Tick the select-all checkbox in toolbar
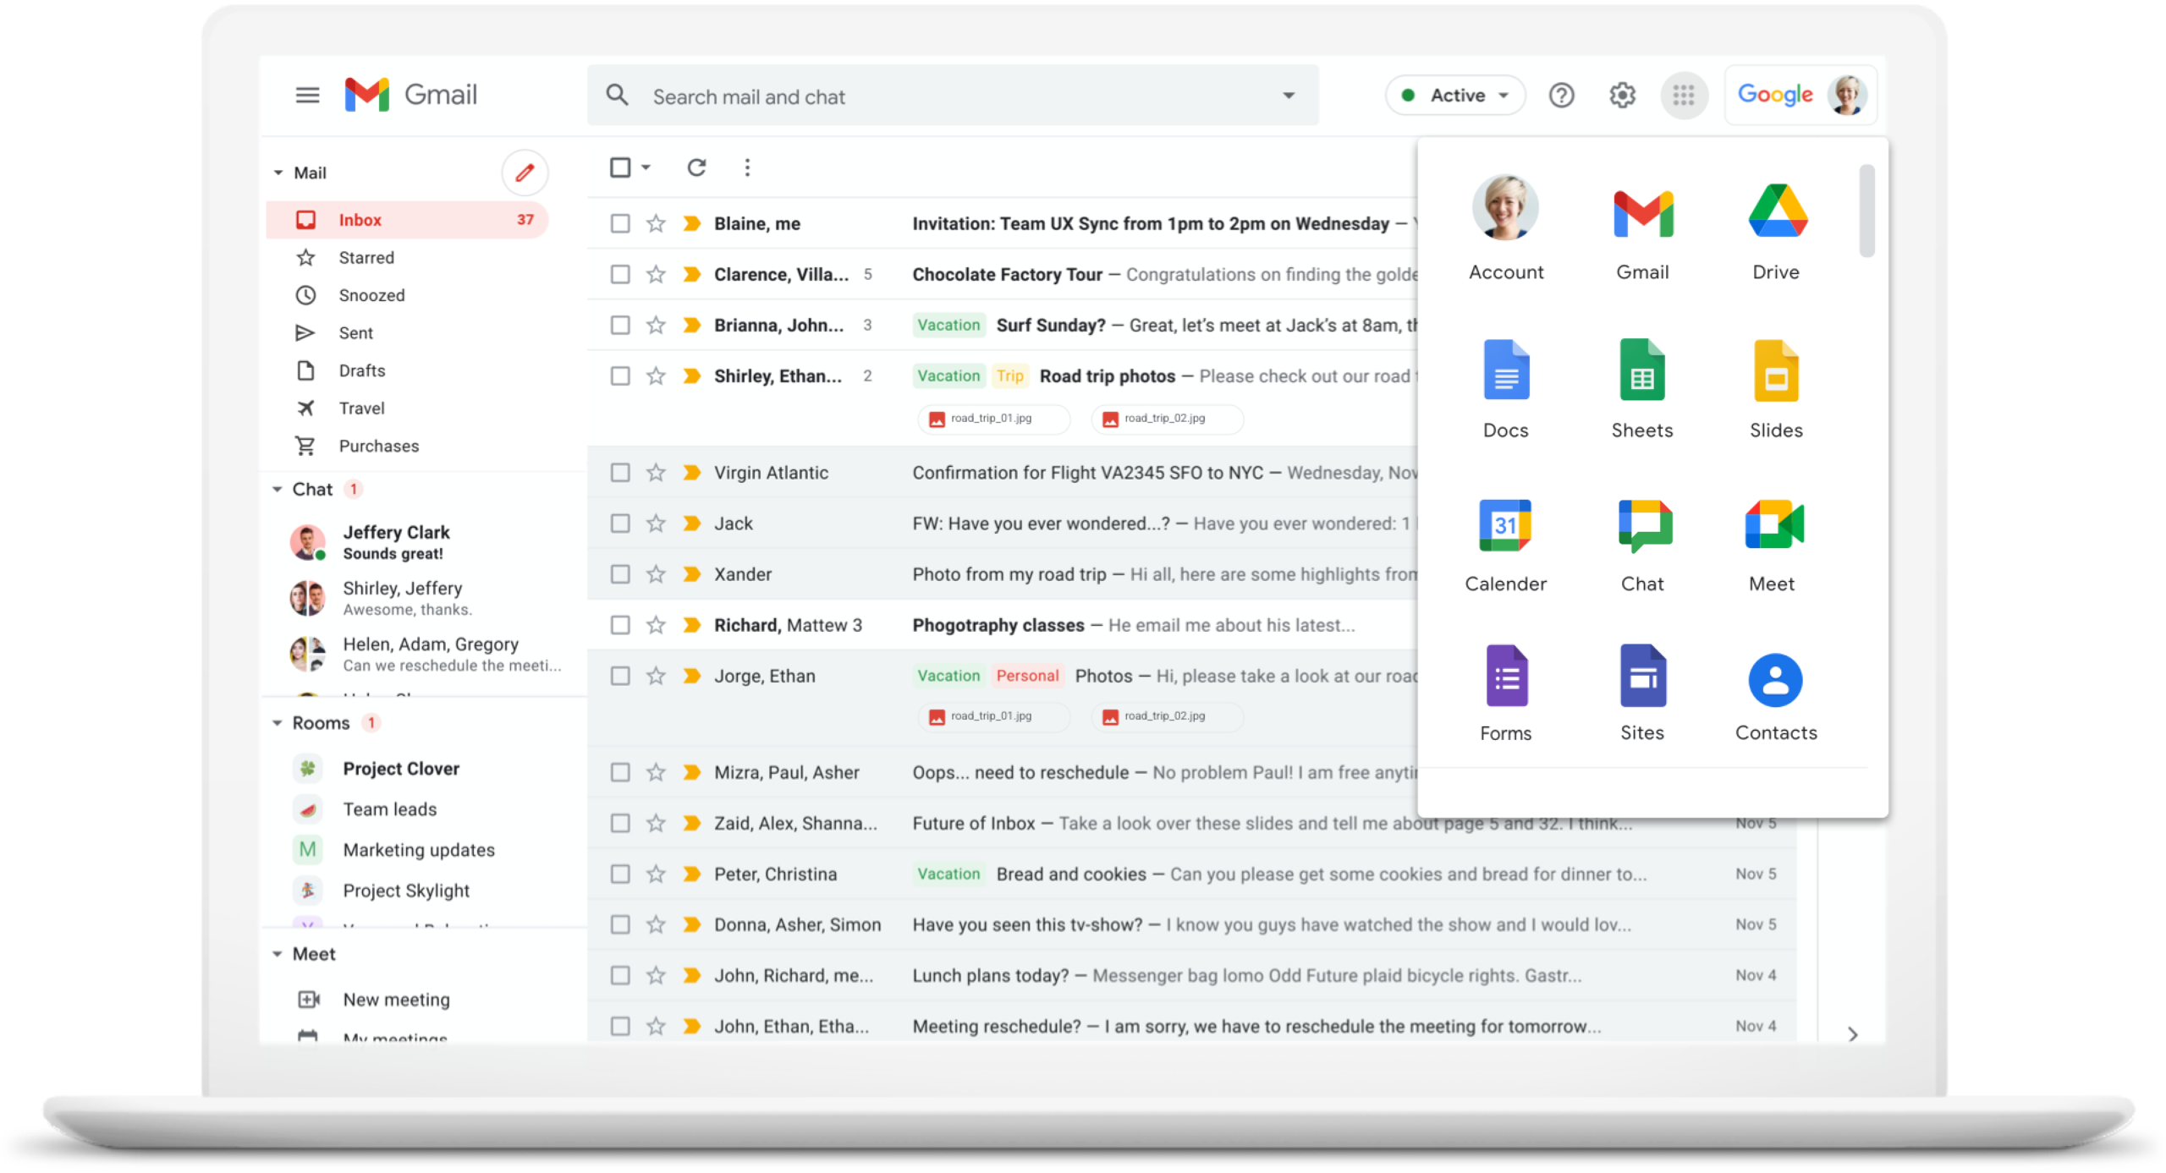Image resolution: width=2166 pixels, height=1173 pixels. [620, 167]
